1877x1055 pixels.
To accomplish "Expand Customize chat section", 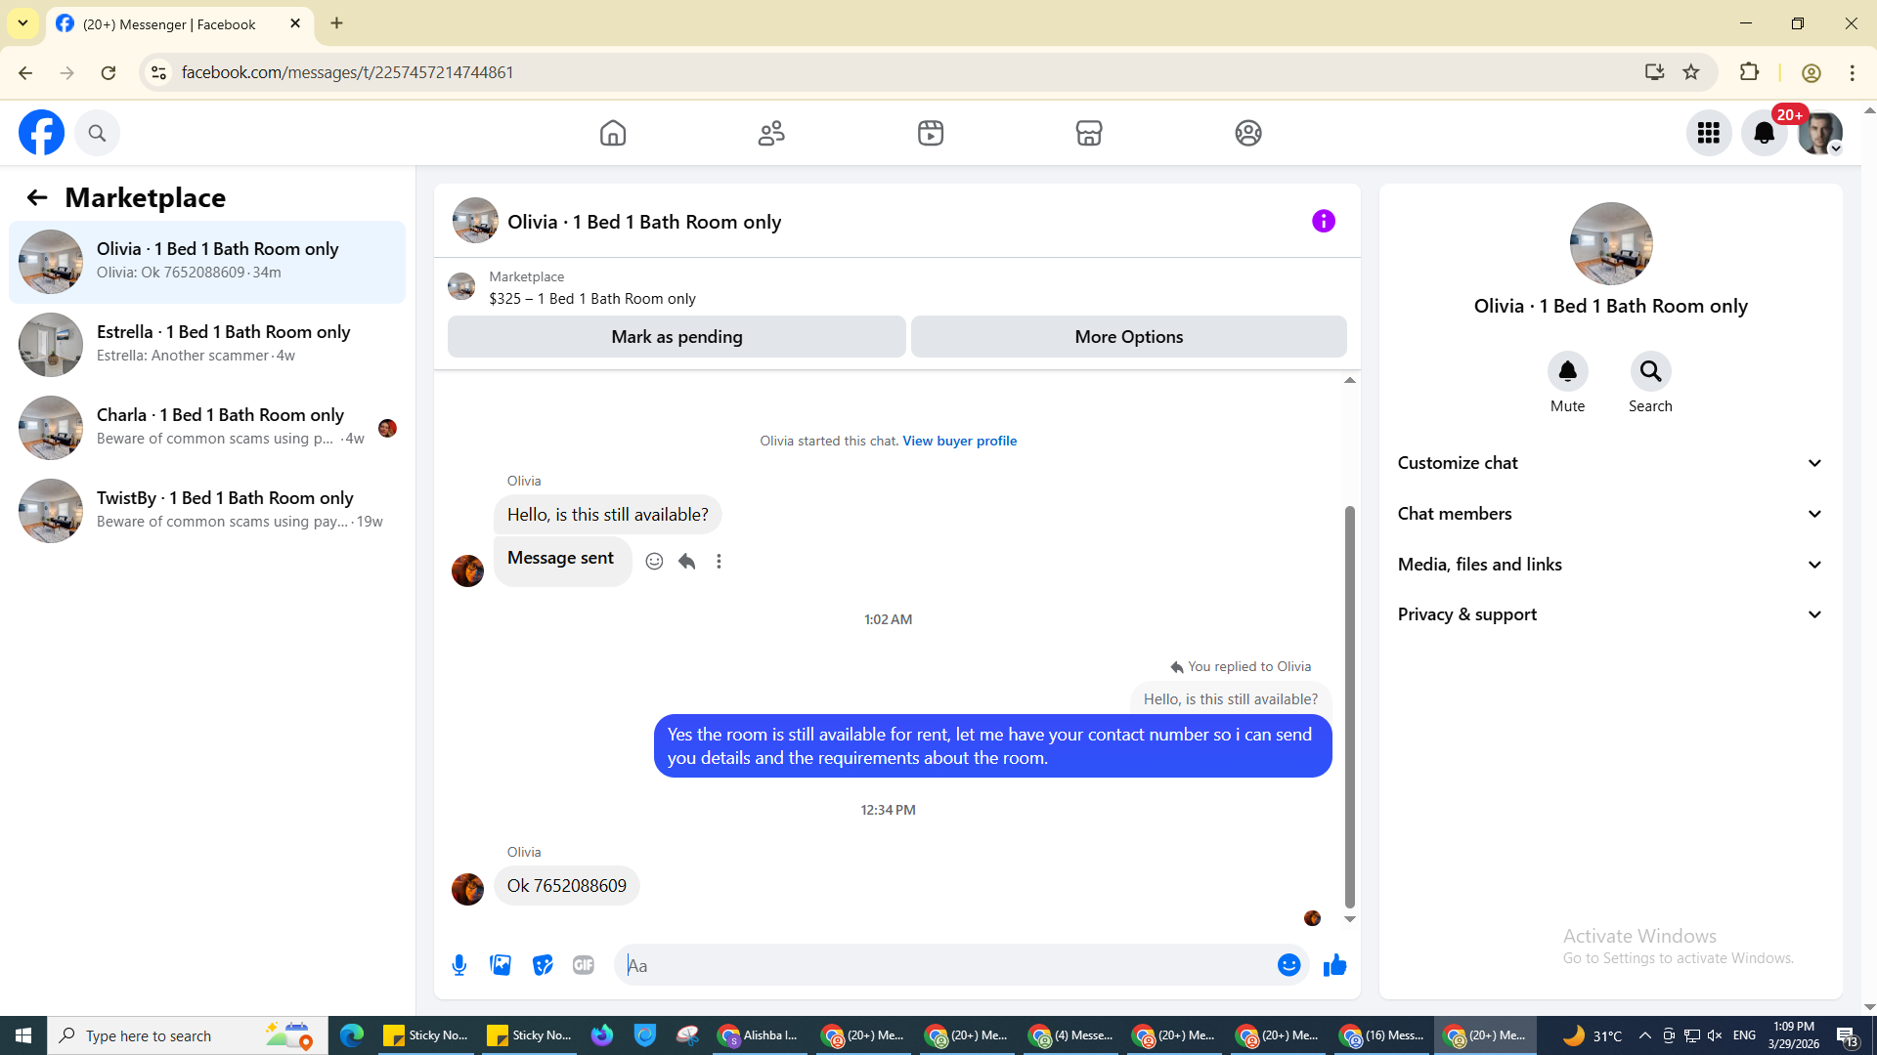I will click(1611, 463).
